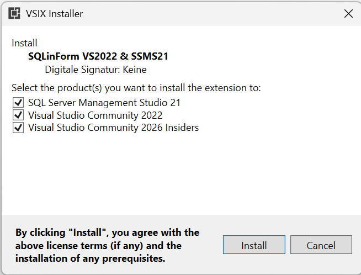Click the SQLinForm VS2022 & SSMS21 extension name
The image size is (361, 275).
pos(98,56)
